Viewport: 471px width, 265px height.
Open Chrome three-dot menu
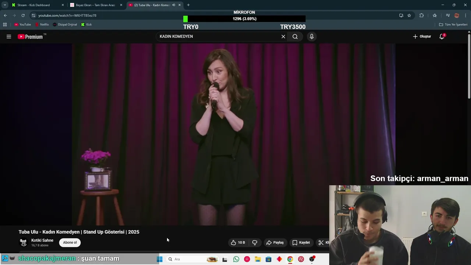[465, 15]
